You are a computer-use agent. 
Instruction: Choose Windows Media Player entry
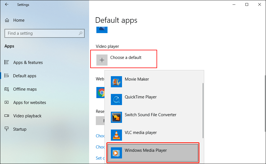tap(153, 153)
